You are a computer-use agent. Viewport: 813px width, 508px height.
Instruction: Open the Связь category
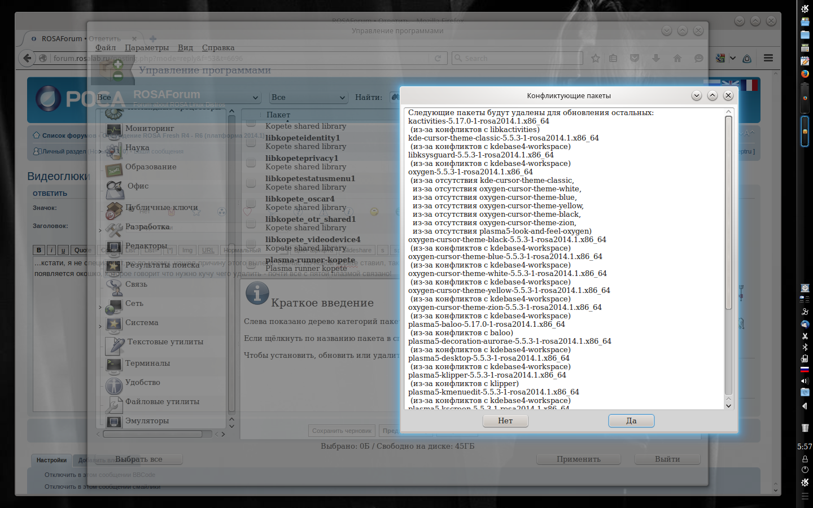(x=136, y=284)
